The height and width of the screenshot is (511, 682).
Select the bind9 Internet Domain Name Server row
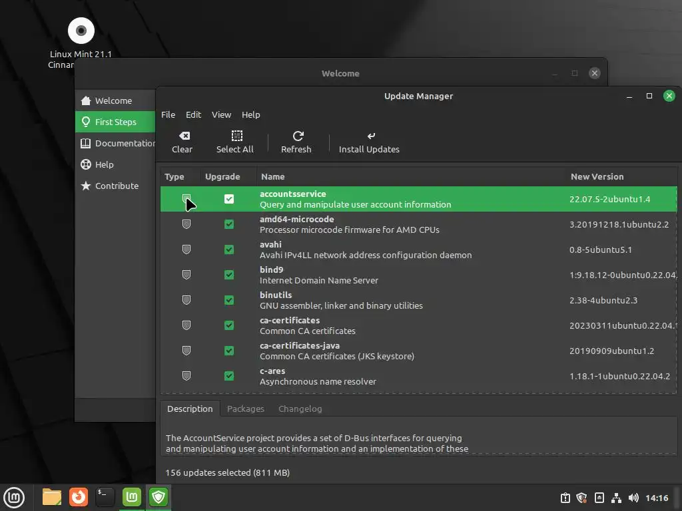pos(419,275)
